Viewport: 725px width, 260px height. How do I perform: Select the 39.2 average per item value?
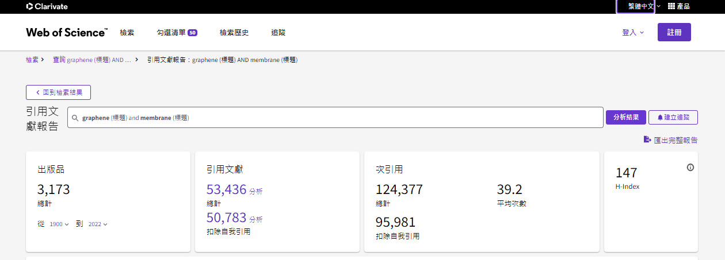[x=509, y=189]
